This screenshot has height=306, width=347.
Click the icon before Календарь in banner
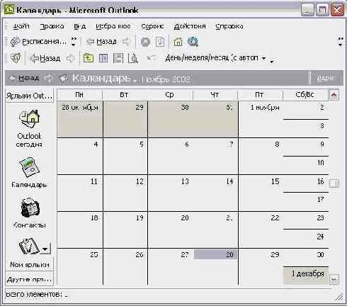click(x=64, y=78)
